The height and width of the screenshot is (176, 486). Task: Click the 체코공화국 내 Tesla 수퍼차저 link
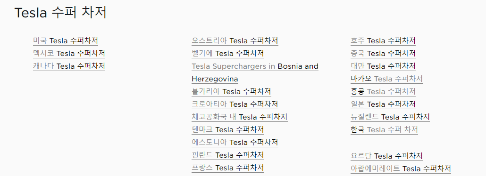pos(240,117)
